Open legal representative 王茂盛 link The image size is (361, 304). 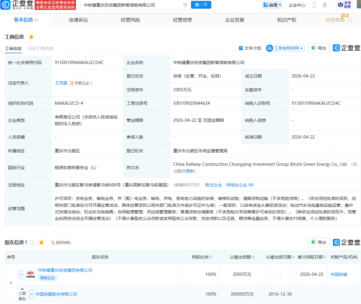click(x=61, y=83)
